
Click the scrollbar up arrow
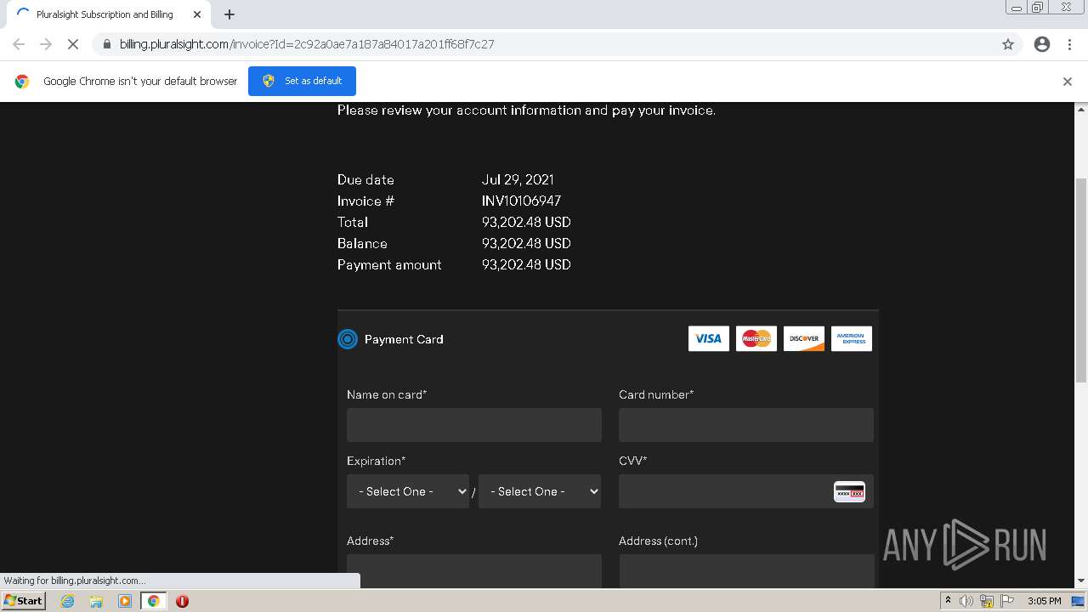(1081, 110)
